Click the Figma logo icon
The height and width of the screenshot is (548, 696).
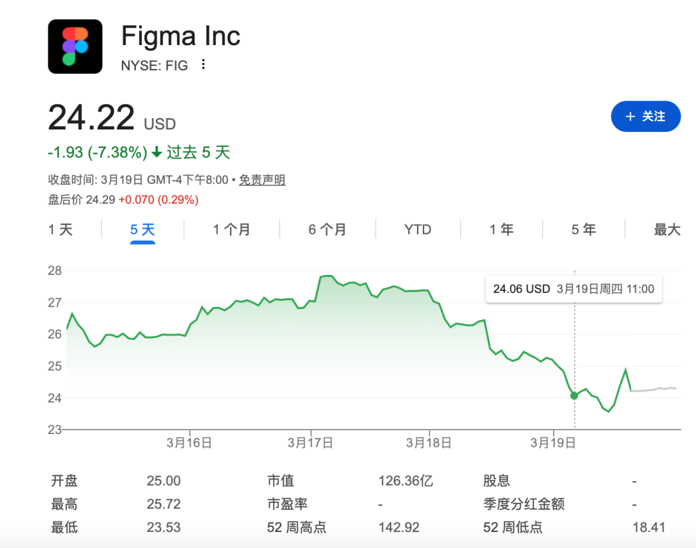[x=75, y=46]
